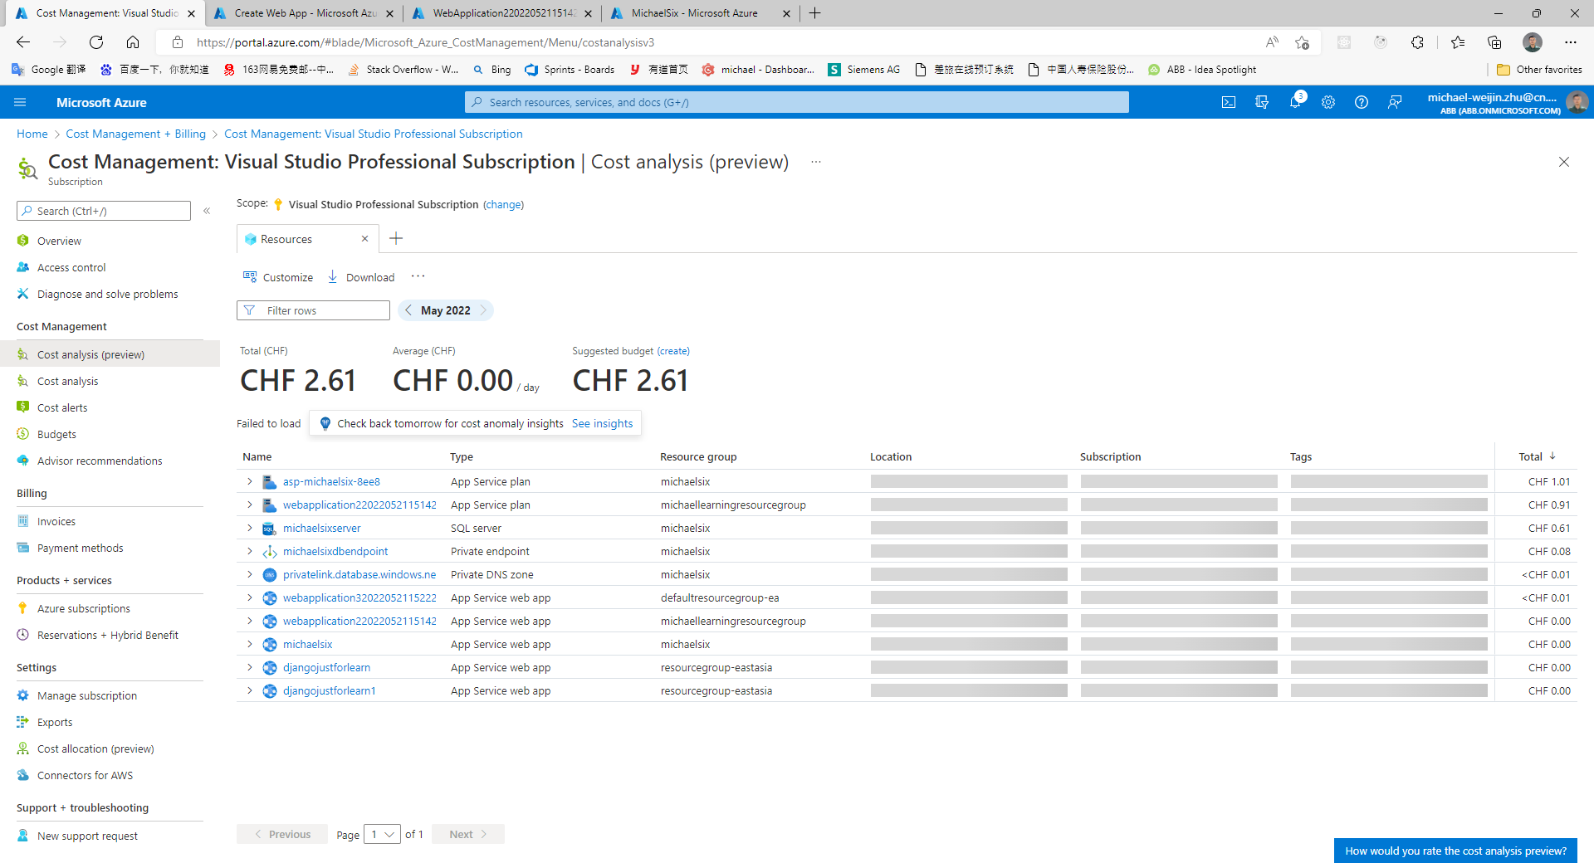The image size is (1594, 863).
Task: Open portal settings gear icon
Action: coord(1328,102)
